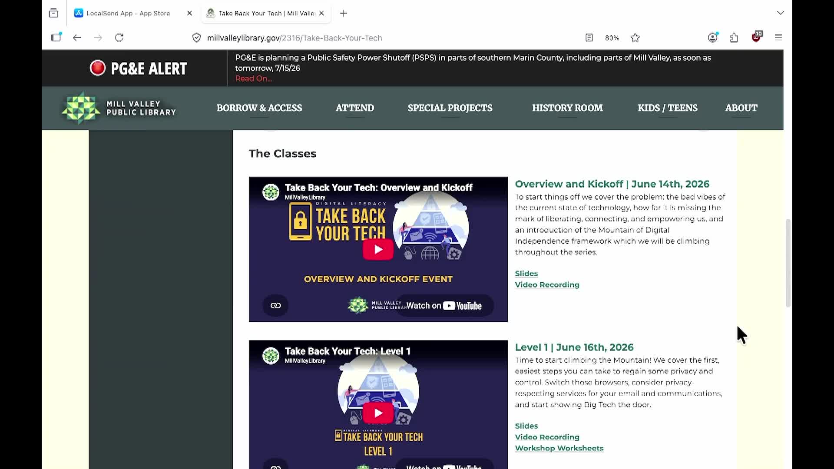Open Video Recording link for Overview
This screenshot has width=834, height=469.
[547, 285]
